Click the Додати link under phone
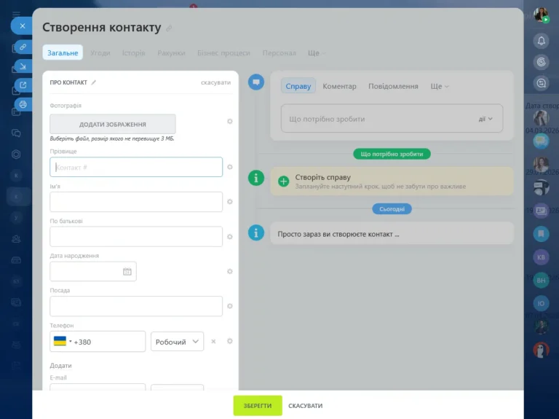The height and width of the screenshot is (419, 559). (60, 365)
